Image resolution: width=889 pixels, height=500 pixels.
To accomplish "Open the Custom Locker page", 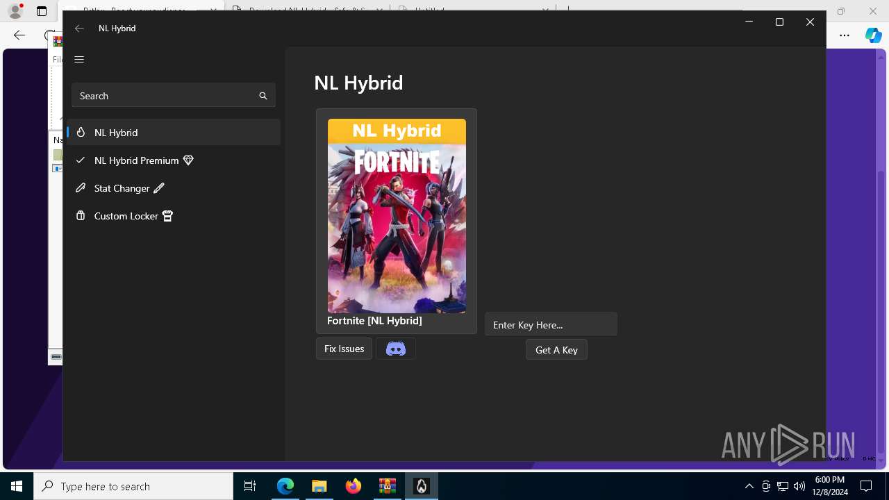I will point(174,216).
